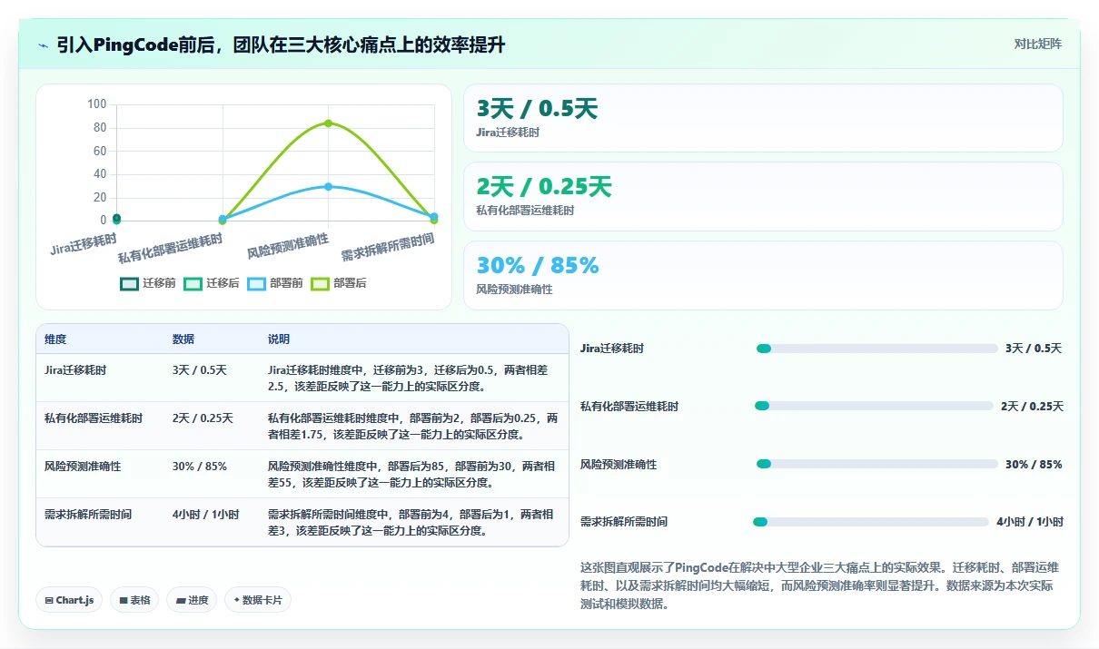Toggle the 迁移后 legend swatch

point(193,283)
